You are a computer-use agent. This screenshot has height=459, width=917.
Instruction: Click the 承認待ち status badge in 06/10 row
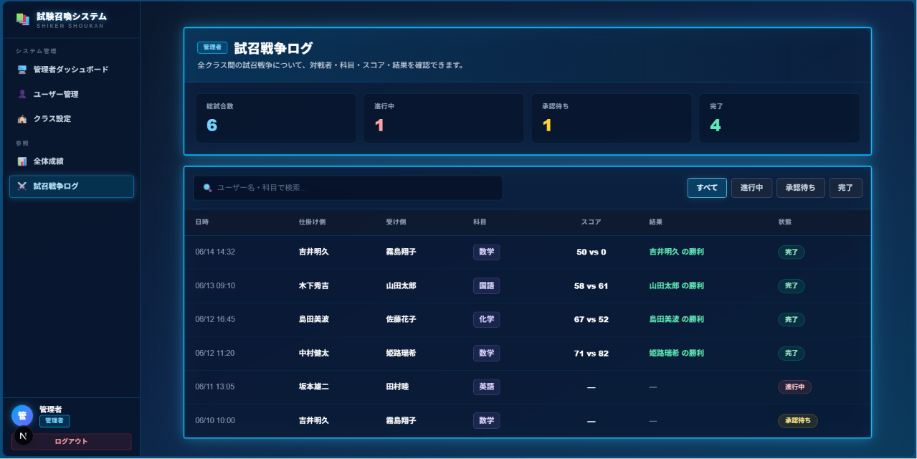798,420
